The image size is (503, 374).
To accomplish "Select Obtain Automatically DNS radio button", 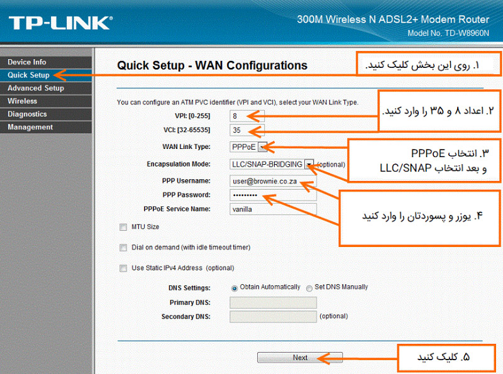I will 235,288.
